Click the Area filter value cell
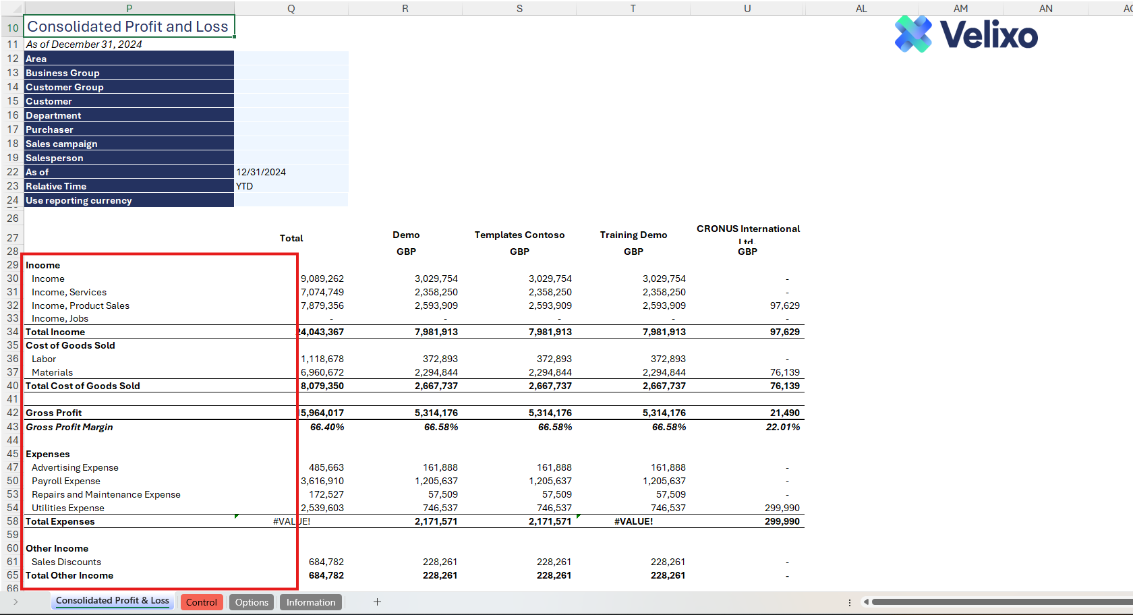The image size is (1133, 615). [291, 59]
